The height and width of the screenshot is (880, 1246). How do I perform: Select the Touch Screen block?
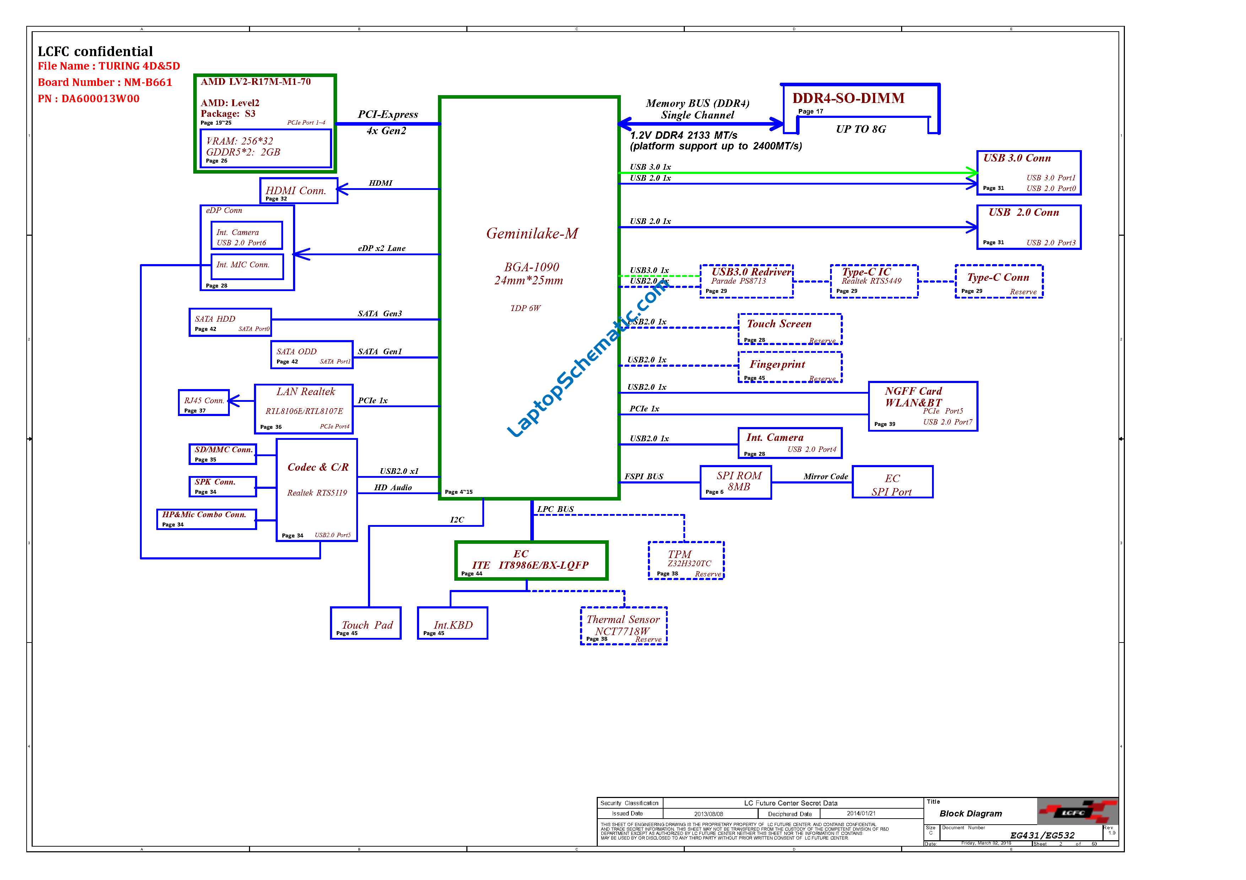click(790, 329)
